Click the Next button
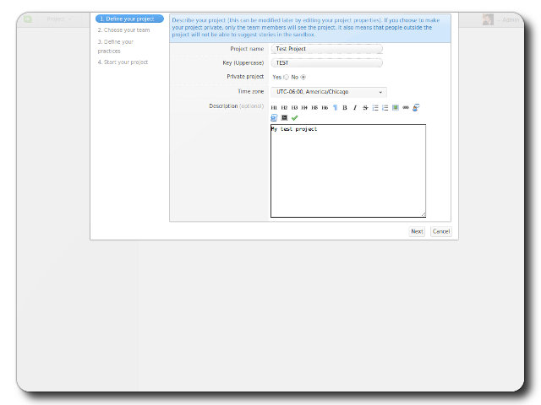The image size is (541, 405). point(417,231)
